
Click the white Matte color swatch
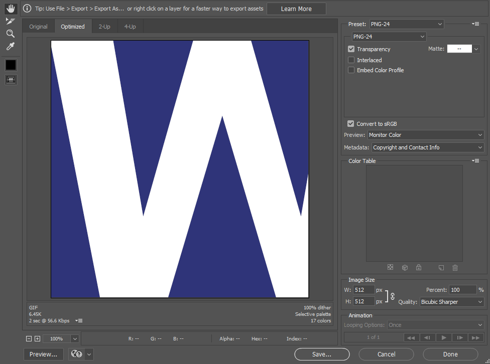(x=459, y=49)
